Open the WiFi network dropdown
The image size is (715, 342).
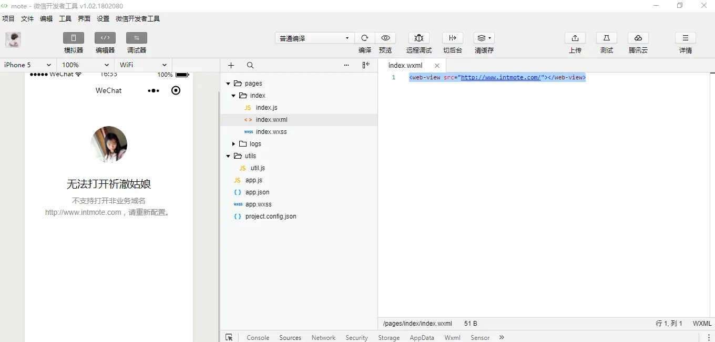pos(143,65)
